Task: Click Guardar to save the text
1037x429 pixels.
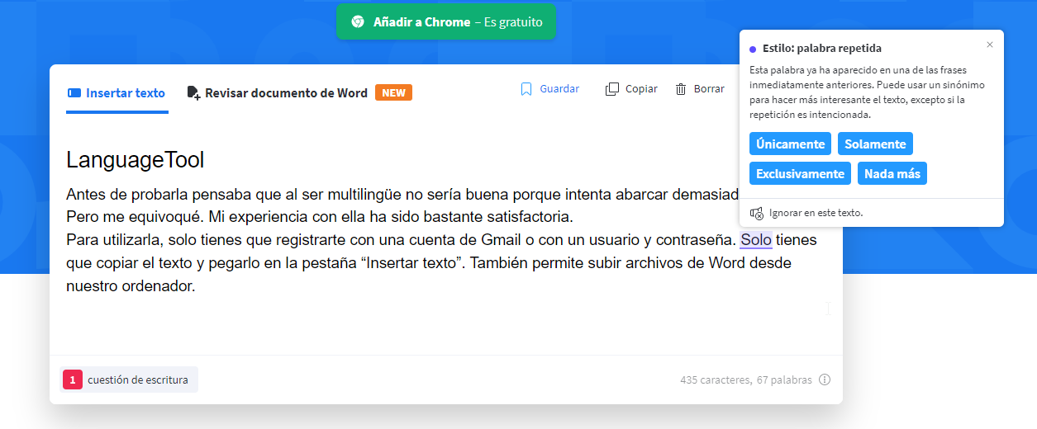Action: (559, 89)
